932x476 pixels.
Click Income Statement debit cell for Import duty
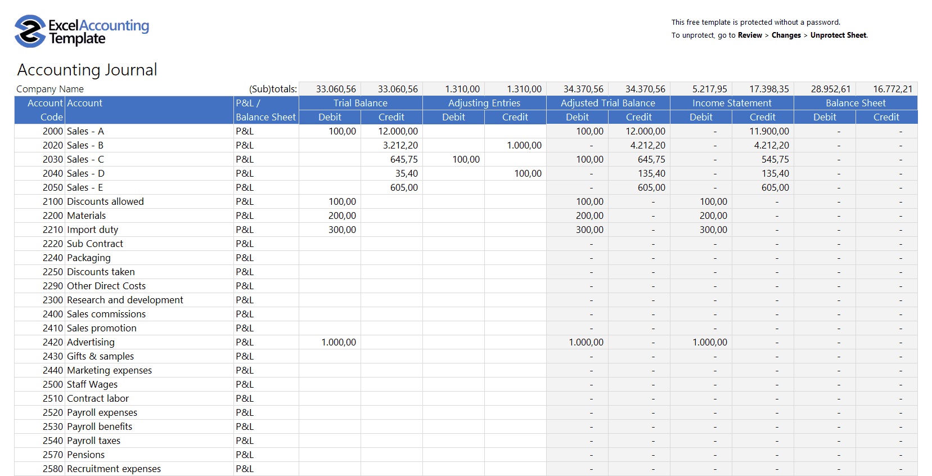click(701, 230)
